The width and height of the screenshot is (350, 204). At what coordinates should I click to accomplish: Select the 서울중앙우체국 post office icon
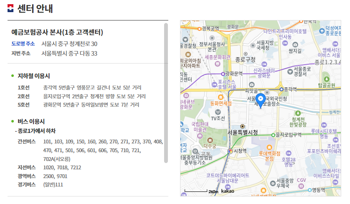pos(273,183)
